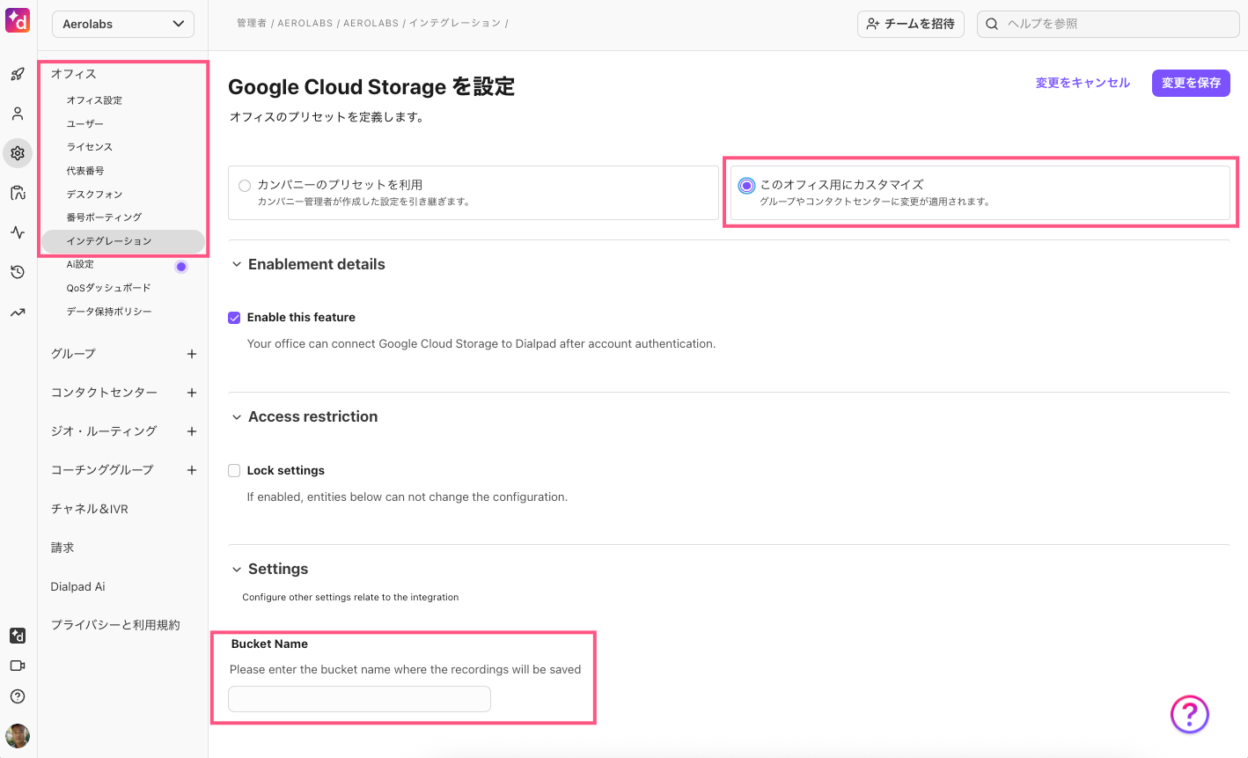Open 請求 in the sidebar
The width and height of the screenshot is (1248, 758).
[62, 548]
